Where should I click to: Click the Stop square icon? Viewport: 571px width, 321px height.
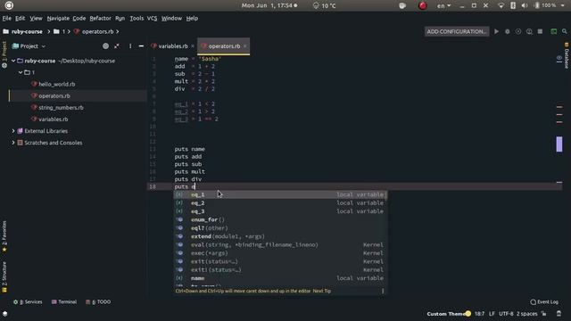pos(540,32)
